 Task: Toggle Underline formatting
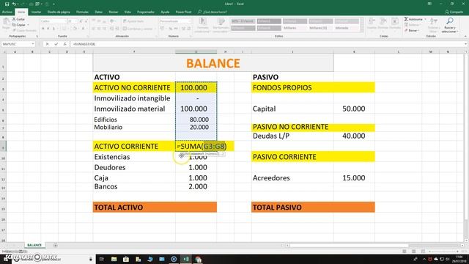click(x=53, y=29)
